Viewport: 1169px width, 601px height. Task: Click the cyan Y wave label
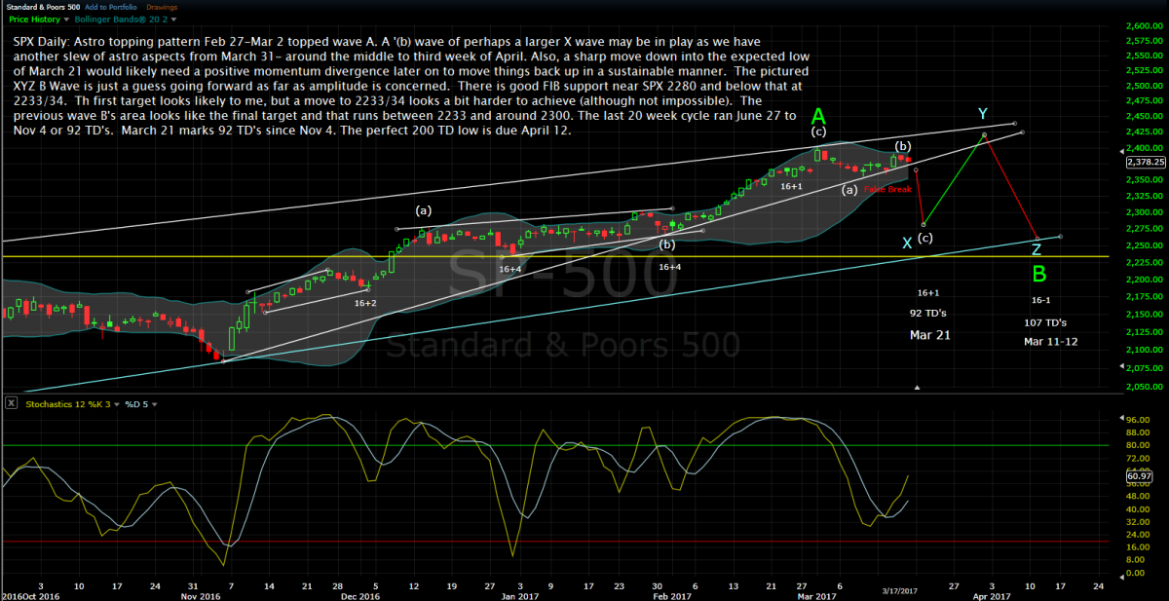click(x=983, y=115)
